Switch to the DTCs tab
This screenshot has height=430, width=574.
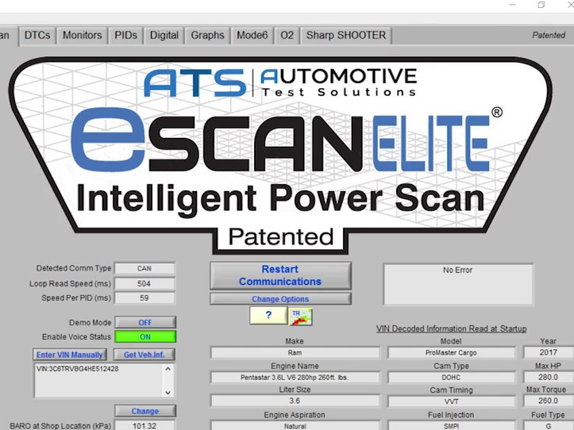pyautogui.click(x=38, y=36)
